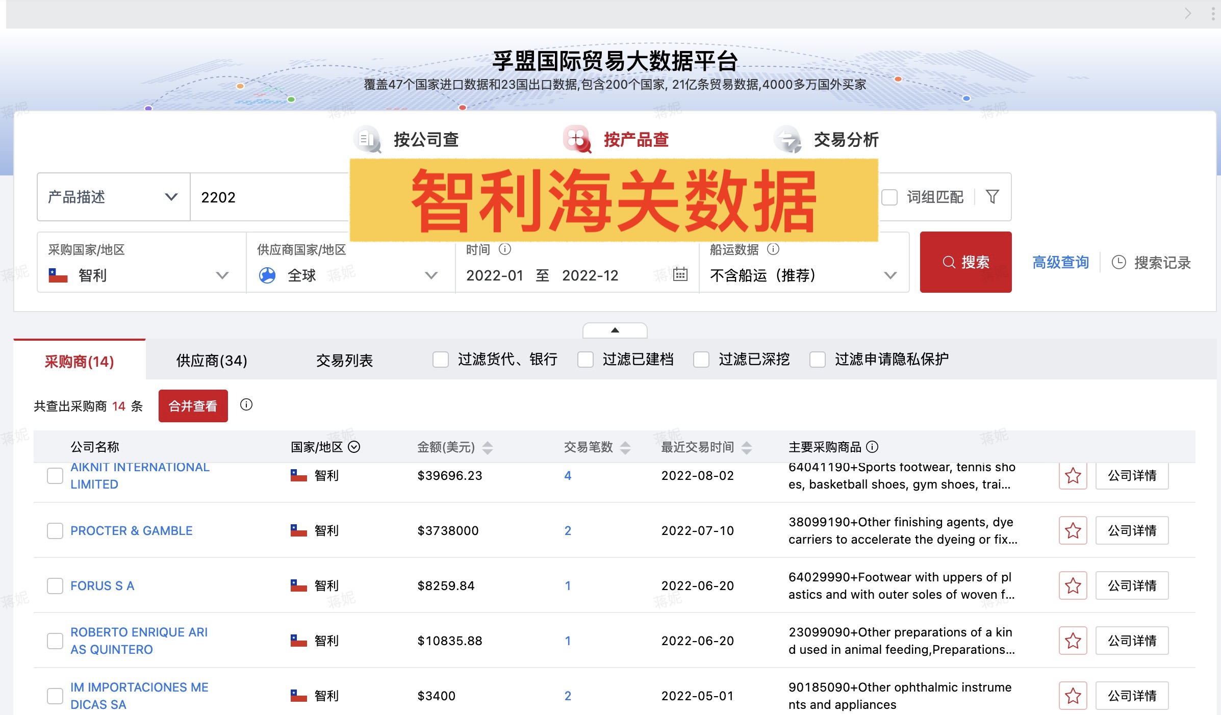Viewport: 1221px width, 715px height.
Task: Select the FORUS S A row checkbox
Action: click(55, 586)
